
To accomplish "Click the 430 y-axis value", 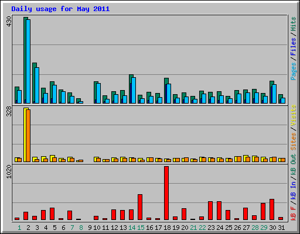I will [x=9, y=22].
